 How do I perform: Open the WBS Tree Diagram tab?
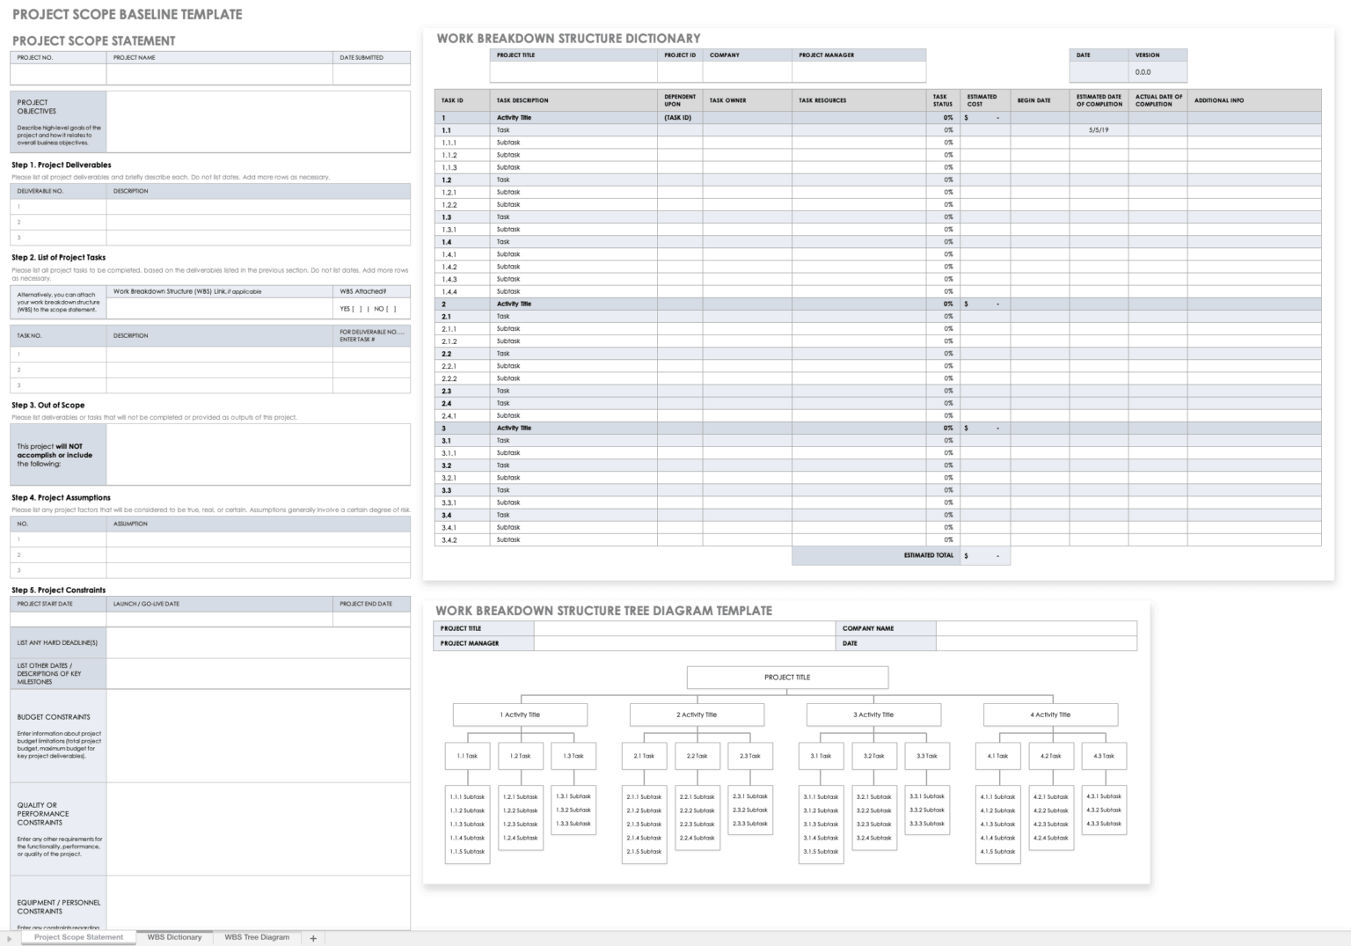(x=257, y=938)
